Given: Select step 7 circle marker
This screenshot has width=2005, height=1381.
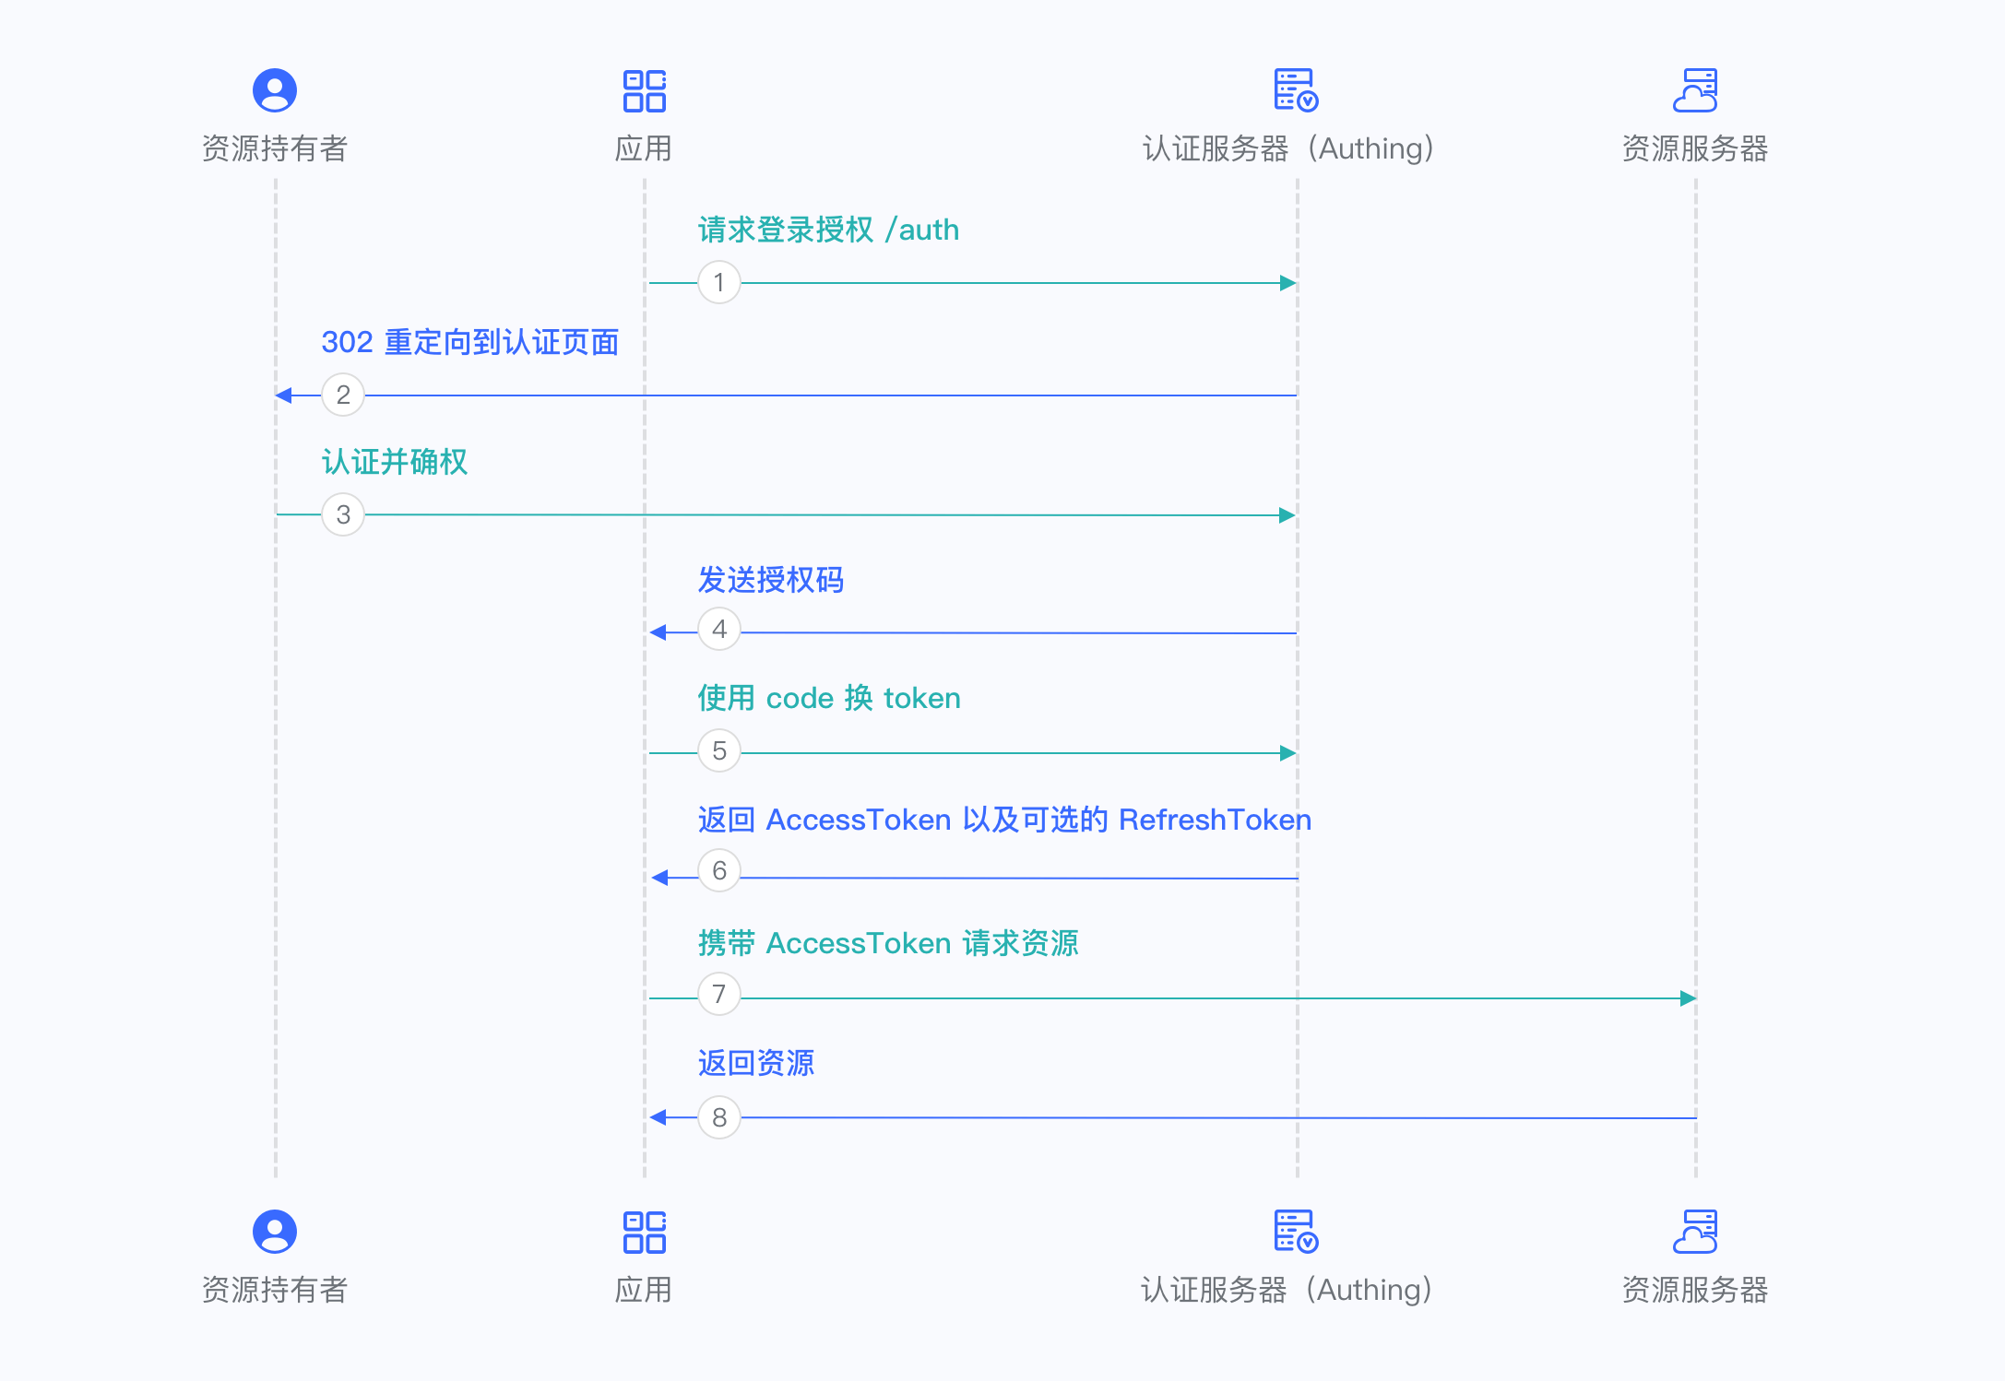Looking at the screenshot, I should tap(719, 995).
